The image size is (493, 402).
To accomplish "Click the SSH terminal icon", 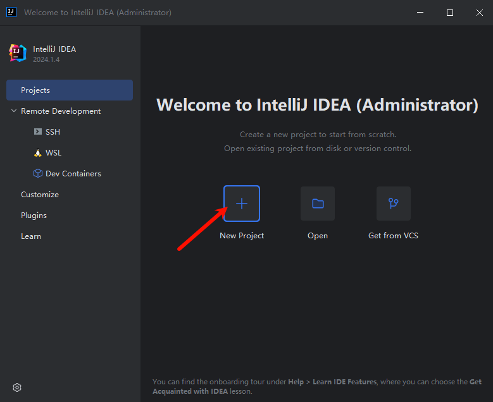I will [38, 131].
